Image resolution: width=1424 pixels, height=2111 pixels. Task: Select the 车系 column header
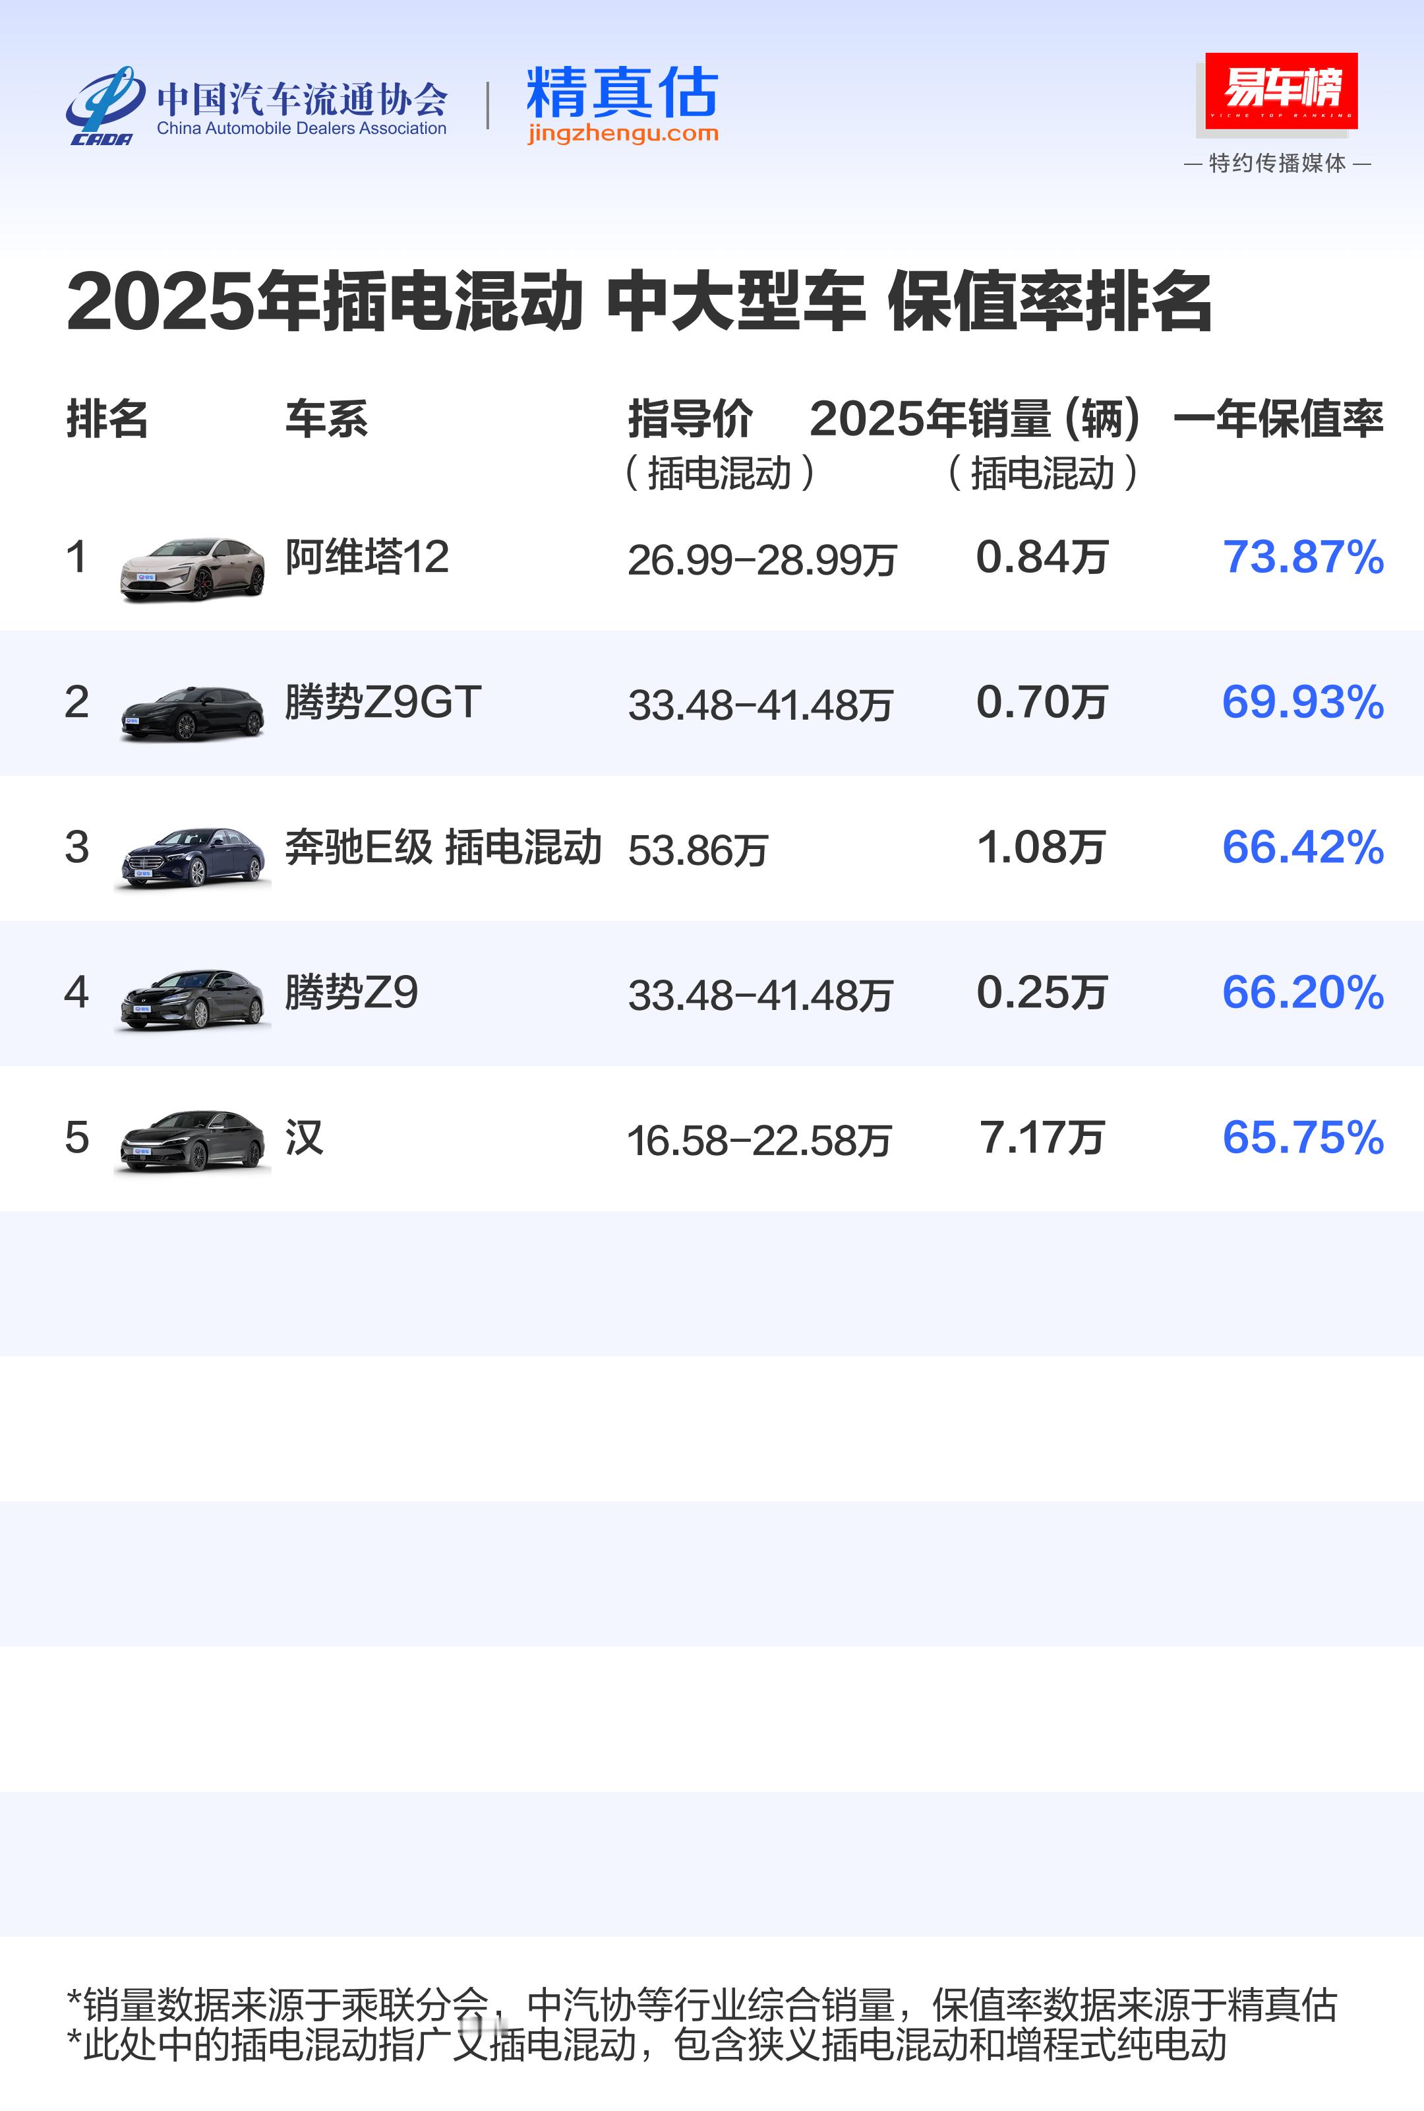327,420
